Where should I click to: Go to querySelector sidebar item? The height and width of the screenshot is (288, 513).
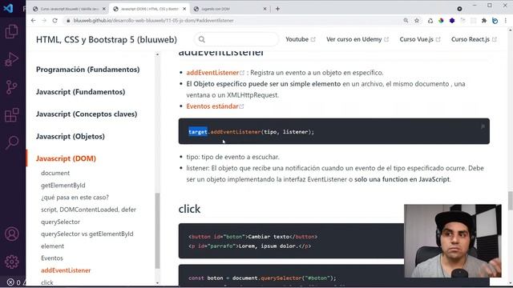coord(60,222)
